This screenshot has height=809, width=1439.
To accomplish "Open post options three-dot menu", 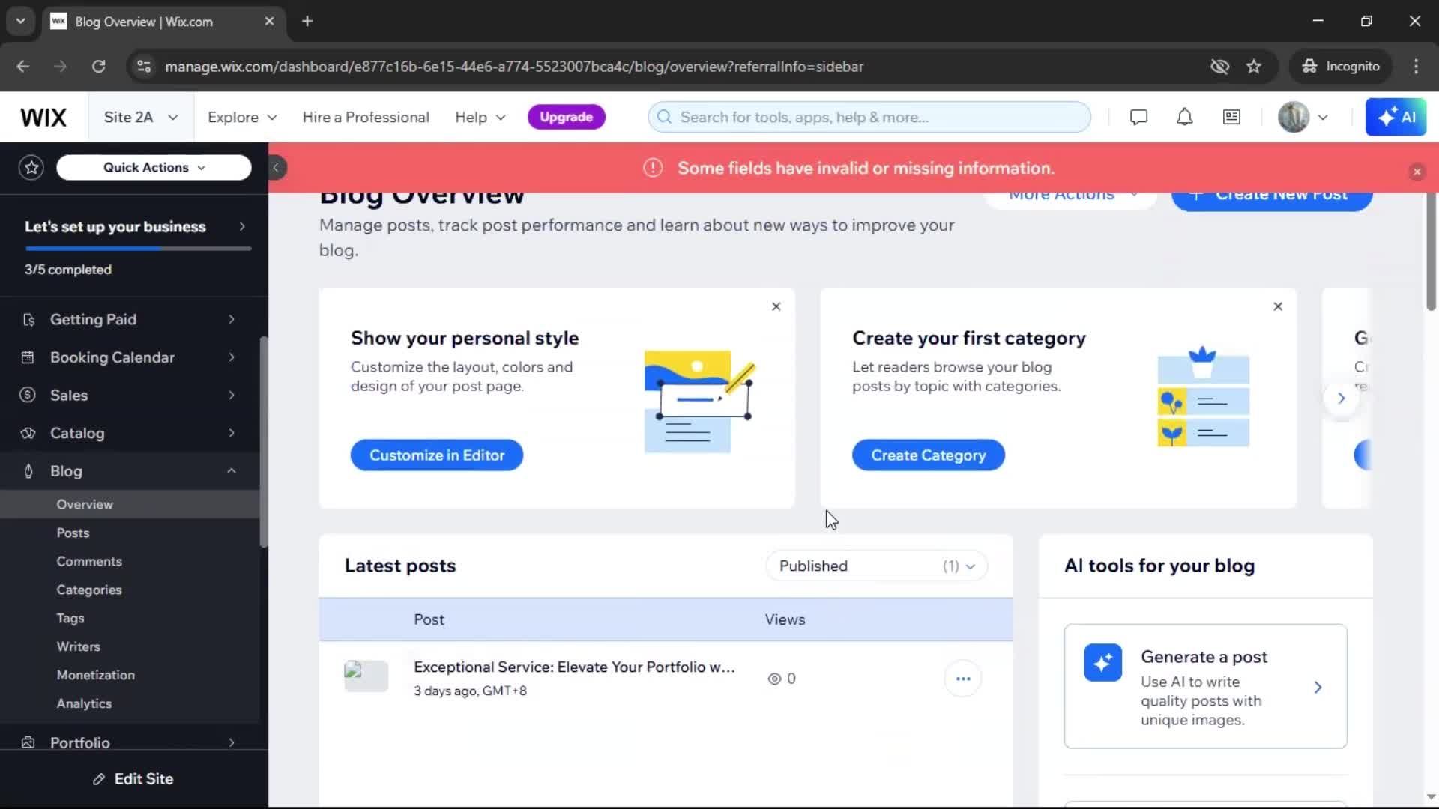I will coord(963,679).
